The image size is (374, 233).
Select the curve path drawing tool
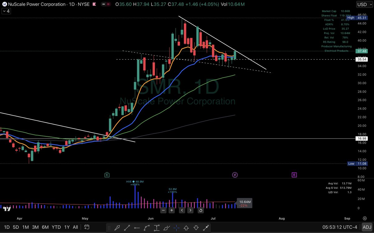coord(147,227)
